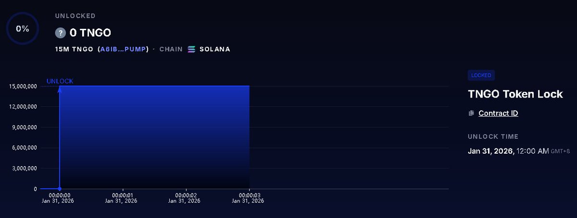Click the question mark token icon
This screenshot has height=218, width=577.
coord(60,33)
